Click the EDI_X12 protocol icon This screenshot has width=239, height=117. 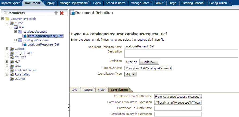coord(12,57)
